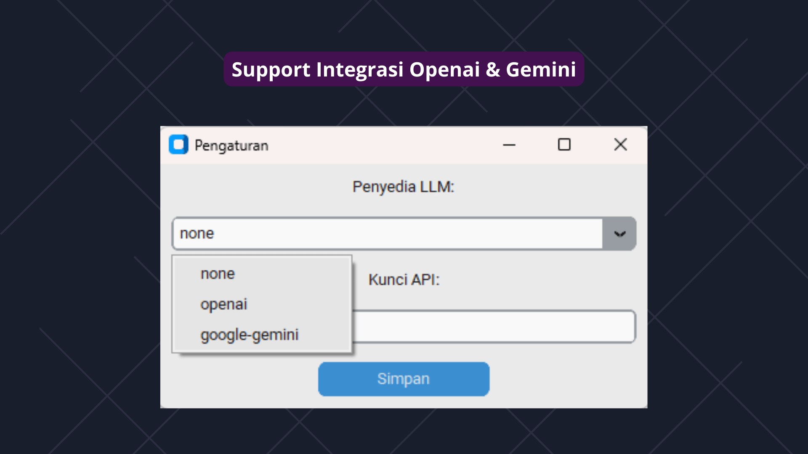Collapse the provider list using the chevron arrow
Viewport: 808px width, 454px height.
(x=619, y=234)
